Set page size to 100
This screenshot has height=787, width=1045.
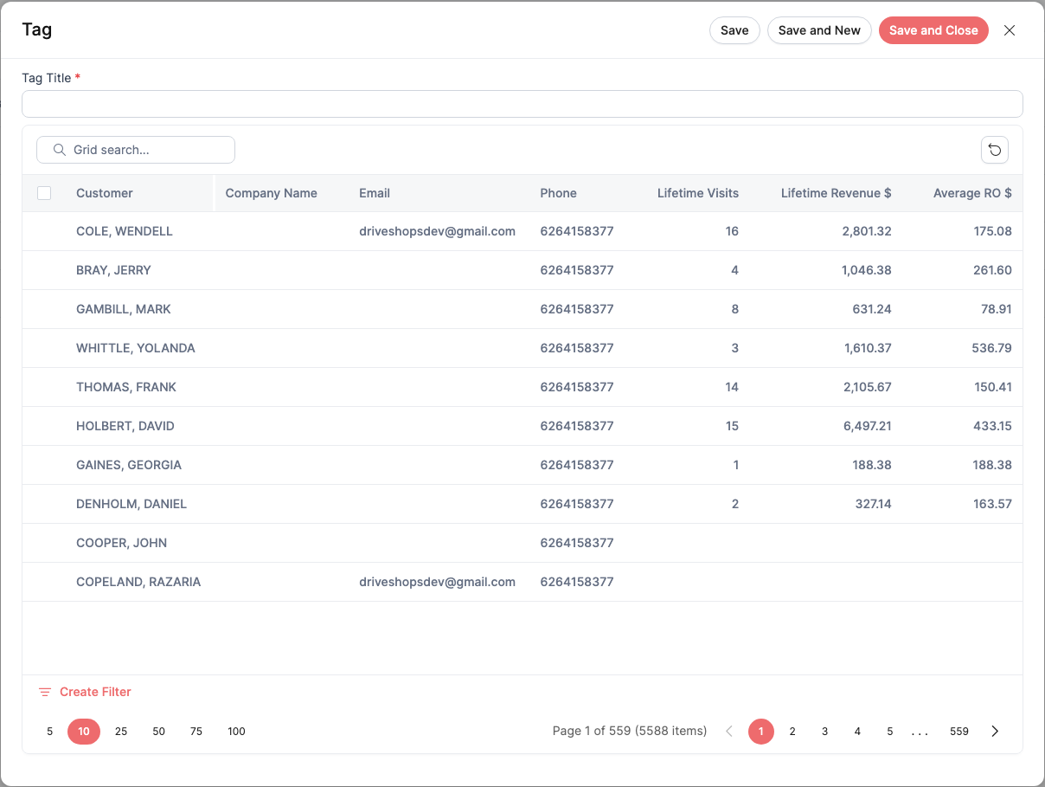coord(236,732)
